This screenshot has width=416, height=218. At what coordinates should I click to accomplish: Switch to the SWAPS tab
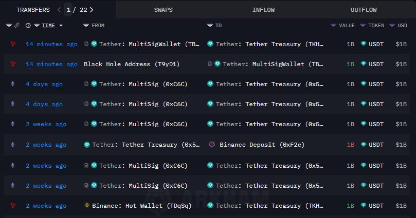[163, 10]
